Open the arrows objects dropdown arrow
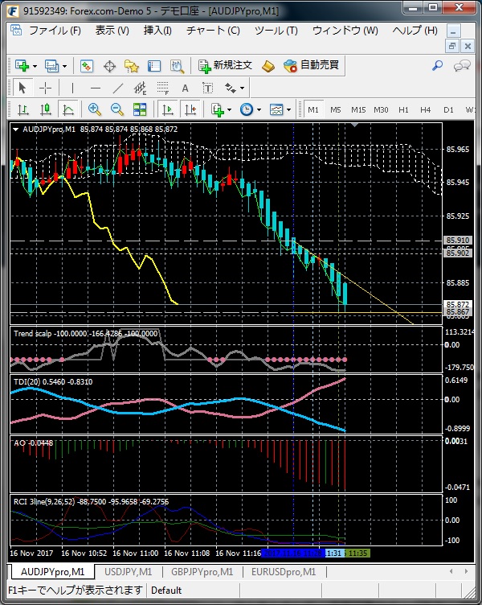Viewport: 482px width, 605px height. [x=242, y=88]
